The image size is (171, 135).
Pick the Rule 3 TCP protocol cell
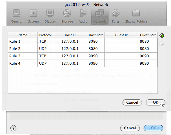click(x=45, y=56)
